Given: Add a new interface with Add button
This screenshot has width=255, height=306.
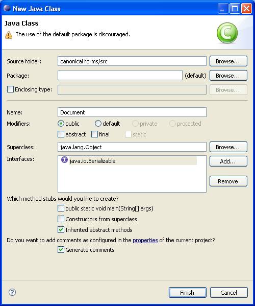Looking at the screenshot, I should point(228,161).
